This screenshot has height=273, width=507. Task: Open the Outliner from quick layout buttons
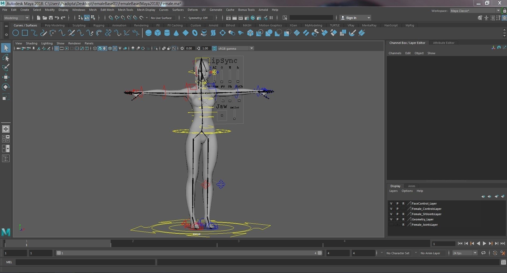pyautogui.click(x=6, y=159)
